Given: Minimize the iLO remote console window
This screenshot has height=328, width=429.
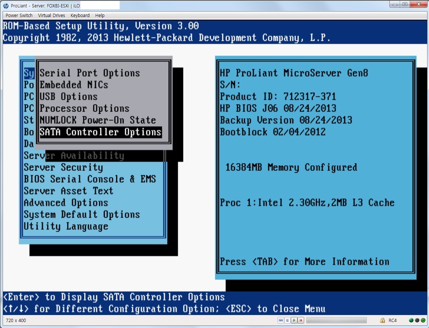Looking at the screenshot, I should tap(395, 5).
